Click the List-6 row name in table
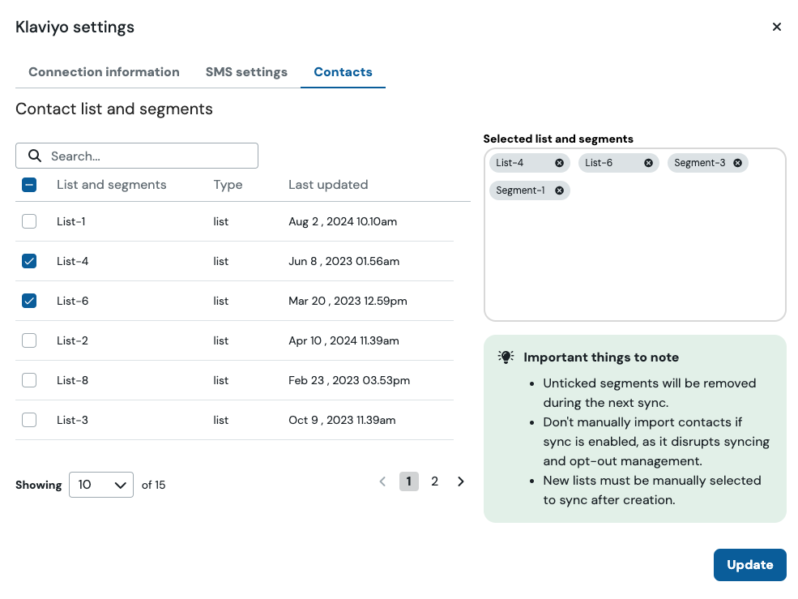Viewport: 798px width, 599px height. pos(73,301)
